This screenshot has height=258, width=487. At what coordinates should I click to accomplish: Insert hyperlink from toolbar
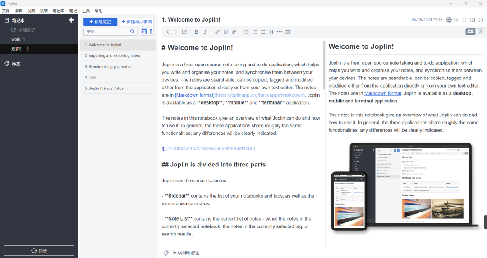pyautogui.click(x=217, y=32)
